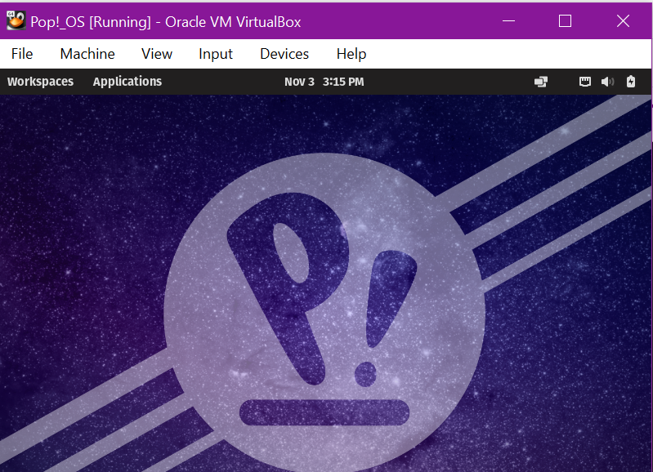This screenshot has width=653, height=472.
Task: Open the VirtualBox File menu
Action: coord(22,54)
